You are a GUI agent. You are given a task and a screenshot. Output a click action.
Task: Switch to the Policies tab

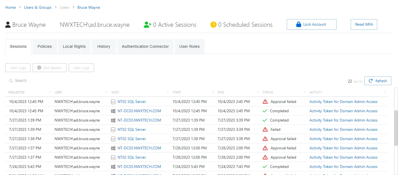(45, 46)
